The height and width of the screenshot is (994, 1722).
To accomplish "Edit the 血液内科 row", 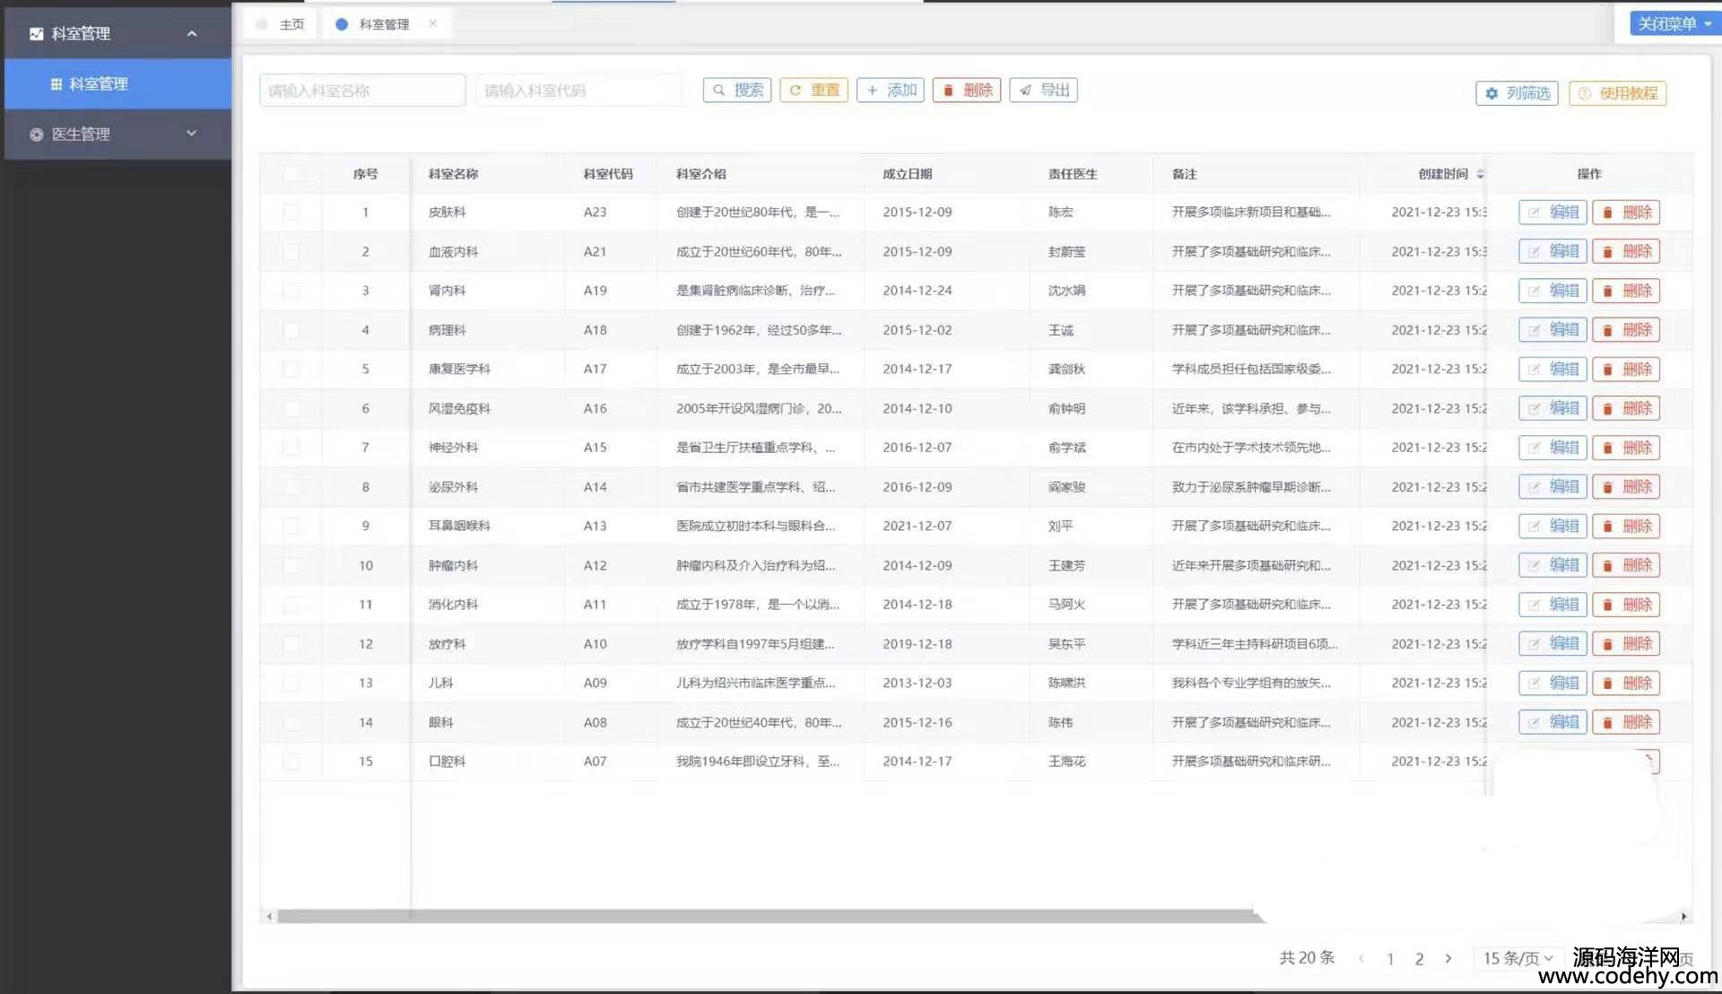I will (1553, 251).
